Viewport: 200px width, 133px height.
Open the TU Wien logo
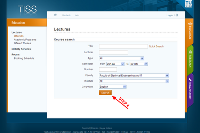189,4
